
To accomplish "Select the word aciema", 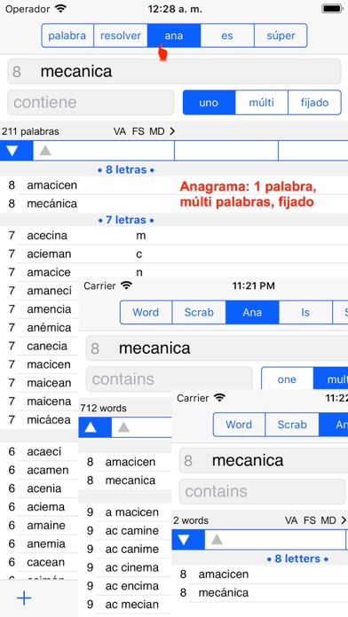I will click(45, 507).
